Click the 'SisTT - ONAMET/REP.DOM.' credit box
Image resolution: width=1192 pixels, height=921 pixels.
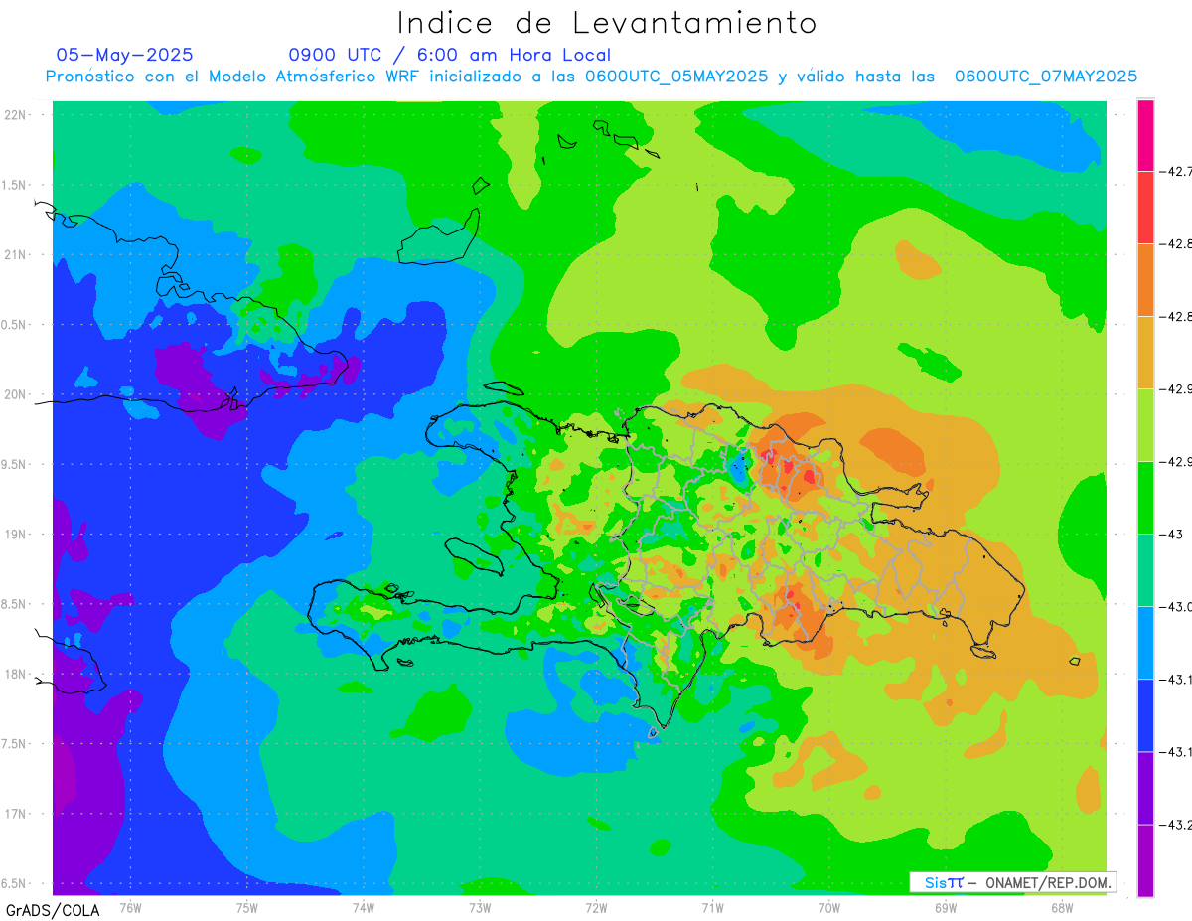1013,882
